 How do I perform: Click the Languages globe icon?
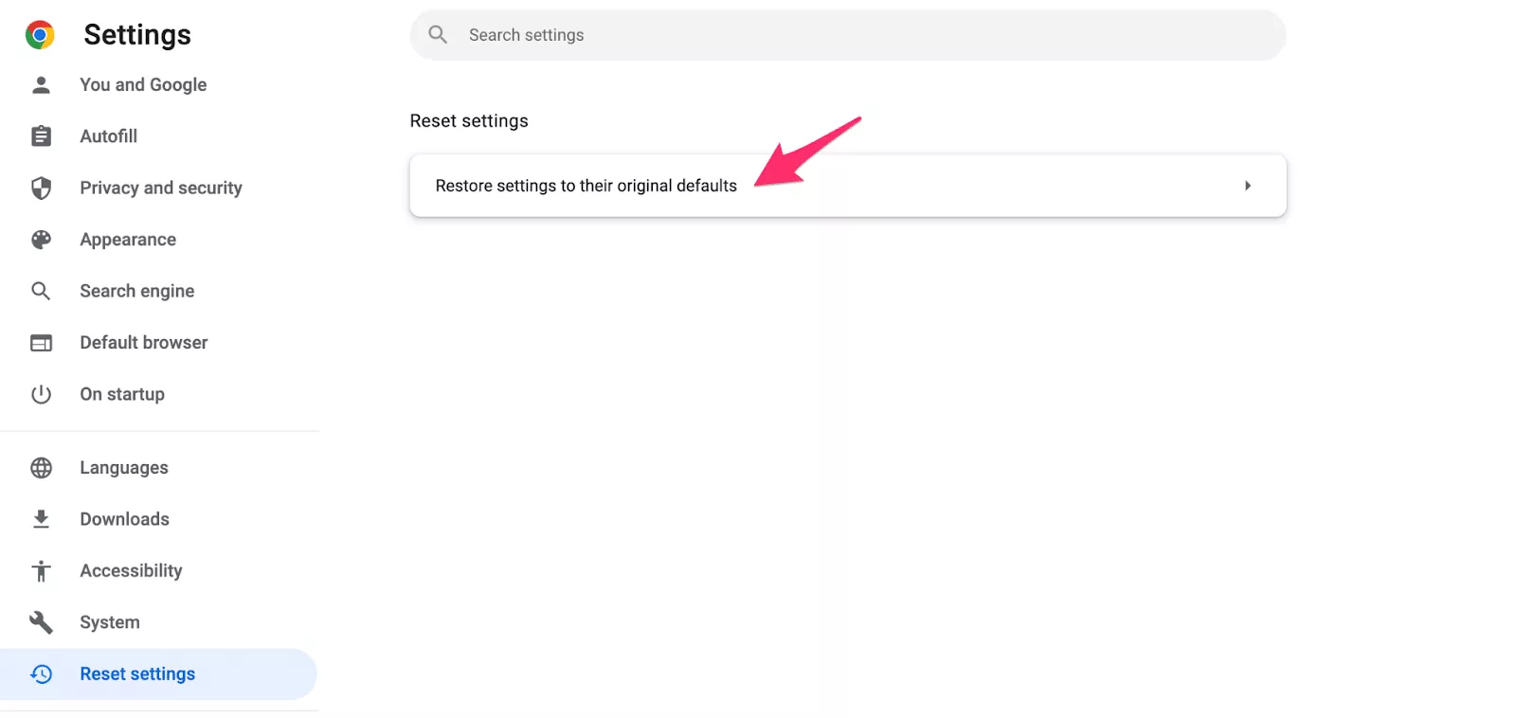(x=41, y=468)
